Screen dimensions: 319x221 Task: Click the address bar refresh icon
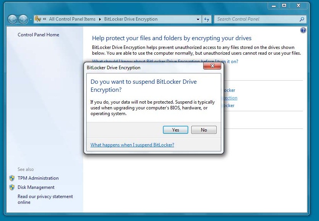pos(207,19)
